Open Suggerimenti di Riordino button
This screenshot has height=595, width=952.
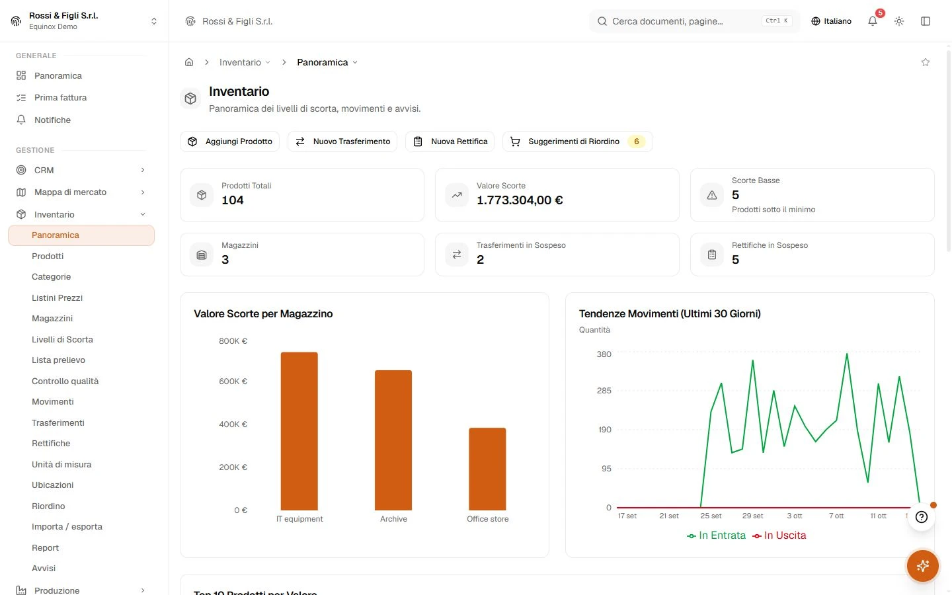[x=578, y=141]
